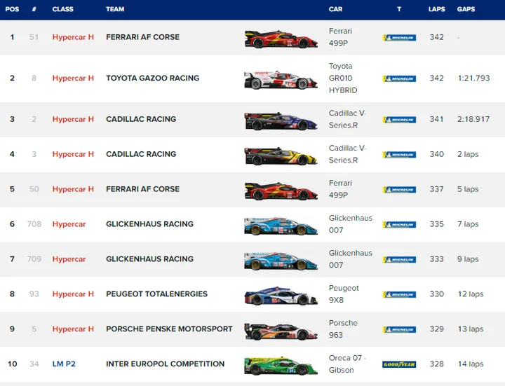This screenshot has height=386, width=505.
Task: Click the CAR column header
Action: 335,9
